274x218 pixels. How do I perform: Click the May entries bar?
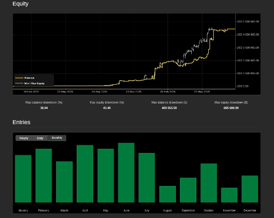106,175
